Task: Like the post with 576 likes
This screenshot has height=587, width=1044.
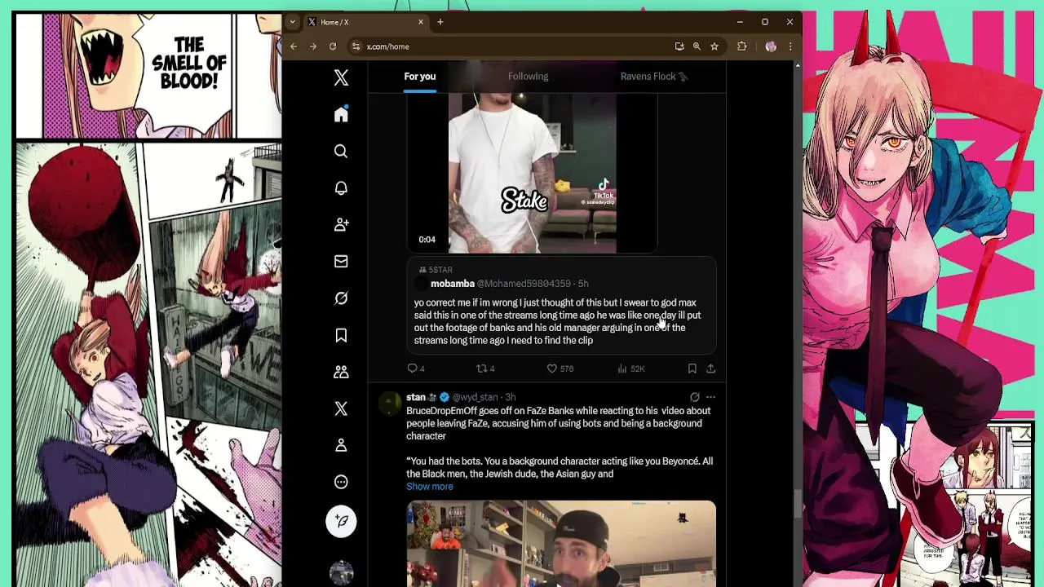Action: (x=560, y=369)
